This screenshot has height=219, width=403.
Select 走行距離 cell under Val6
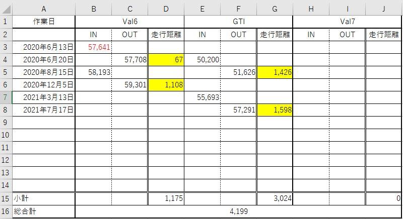[166, 34]
